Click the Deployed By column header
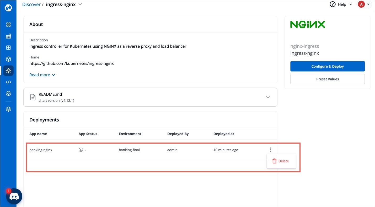This screenshot has width=375, height=207. (178, 134)
